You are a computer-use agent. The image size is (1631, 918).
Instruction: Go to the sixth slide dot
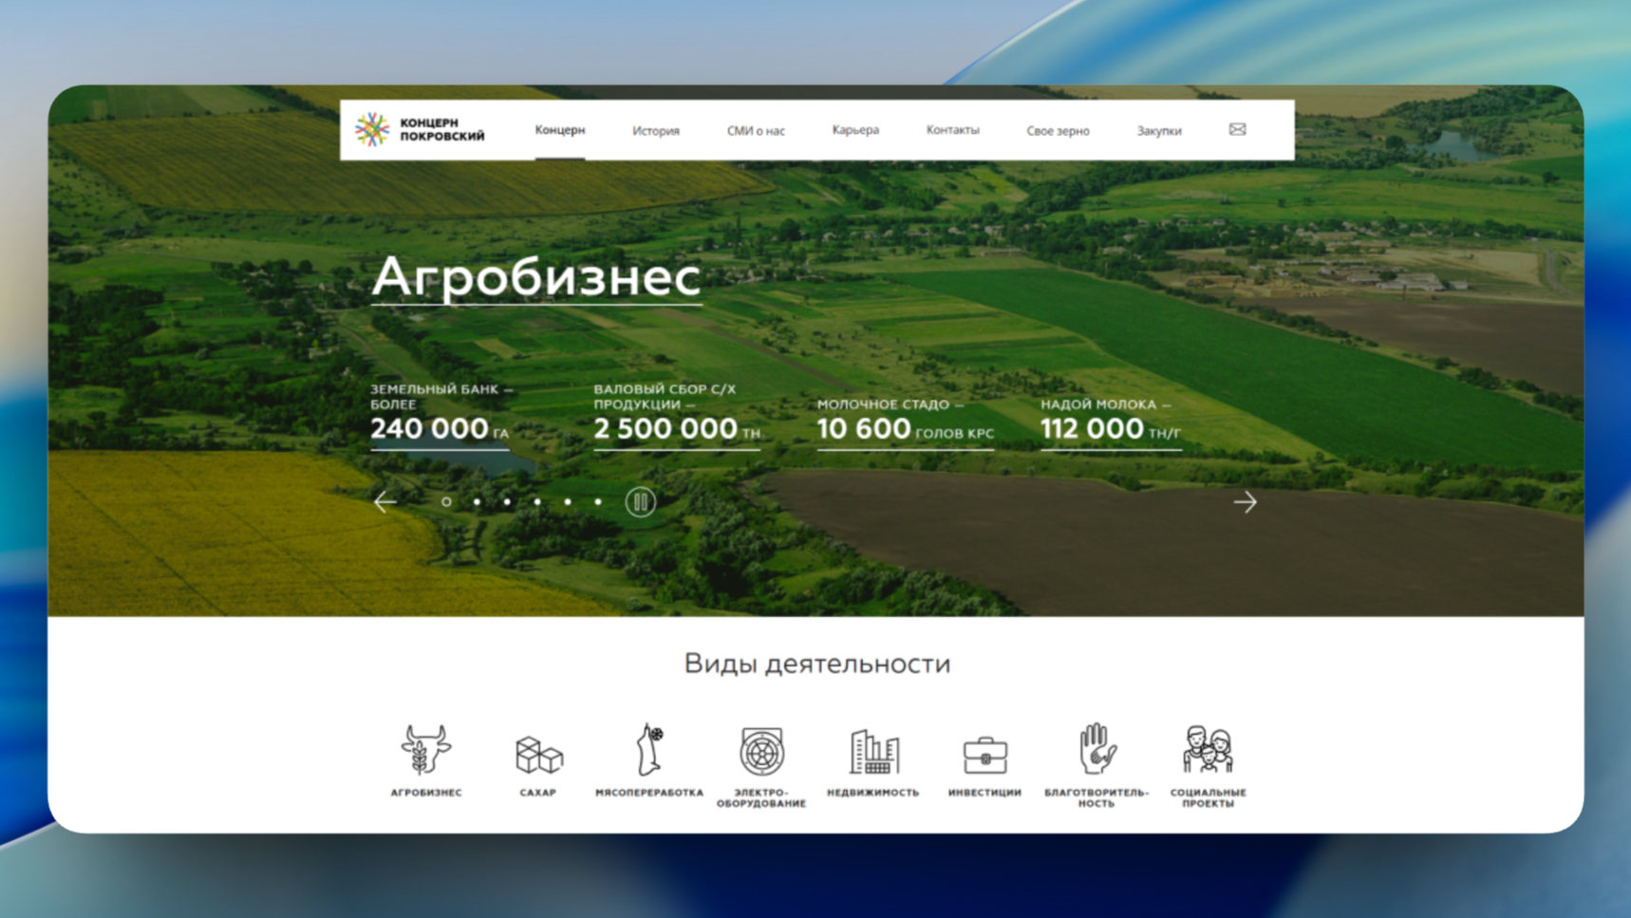pyautogui.click(x=598, y=501)
